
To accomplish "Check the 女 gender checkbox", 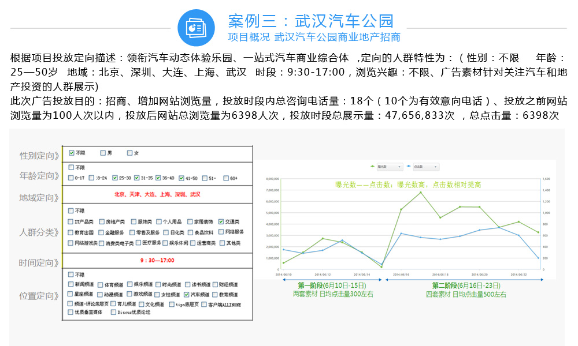I will coord(129,153).
